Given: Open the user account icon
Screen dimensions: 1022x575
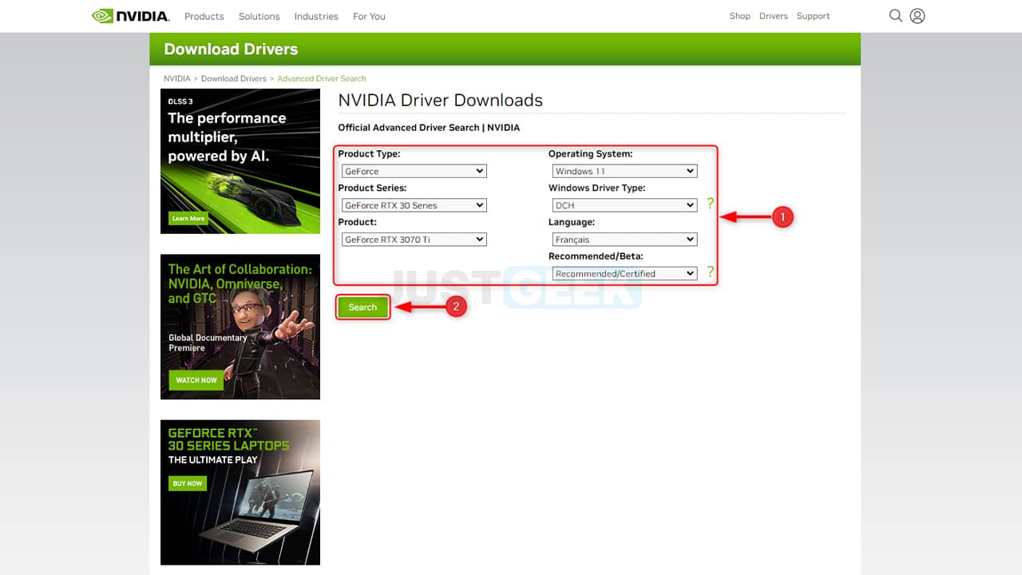Looking at the screenshot, I should [x=917, y=16].
